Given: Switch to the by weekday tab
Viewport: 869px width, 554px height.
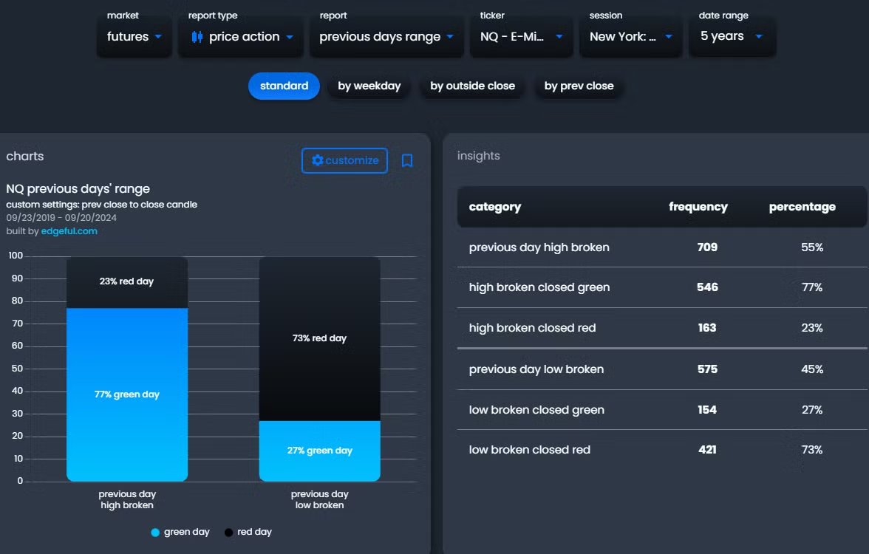Looking at the screenshot, I should pos(369,86).
